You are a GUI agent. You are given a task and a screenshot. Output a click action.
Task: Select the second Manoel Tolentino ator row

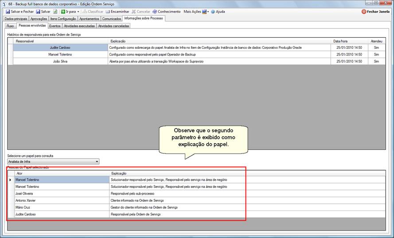(x=62, y=187)
